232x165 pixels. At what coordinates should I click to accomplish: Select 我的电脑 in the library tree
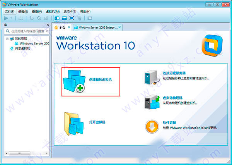point(21,39)
